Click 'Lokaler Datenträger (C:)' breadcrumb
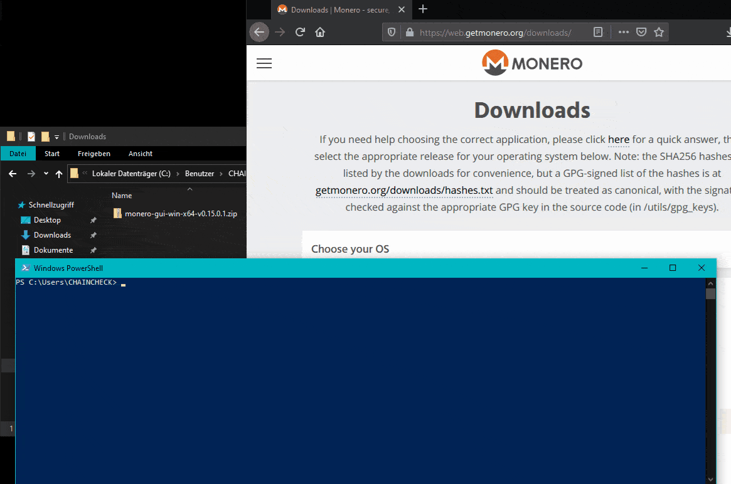 point(131,173)
